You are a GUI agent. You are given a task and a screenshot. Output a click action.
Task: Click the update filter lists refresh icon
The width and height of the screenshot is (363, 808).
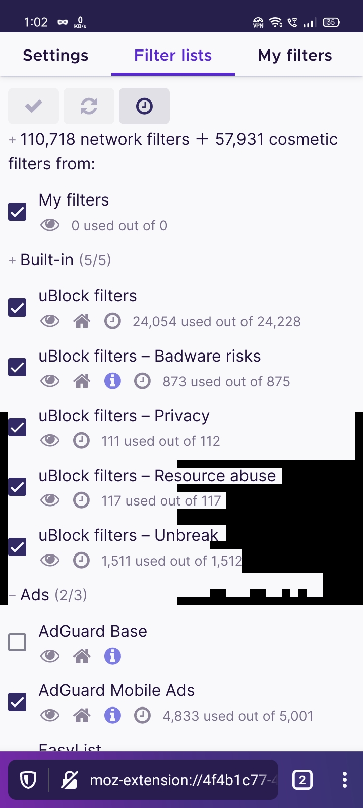(x=89, y=106)
